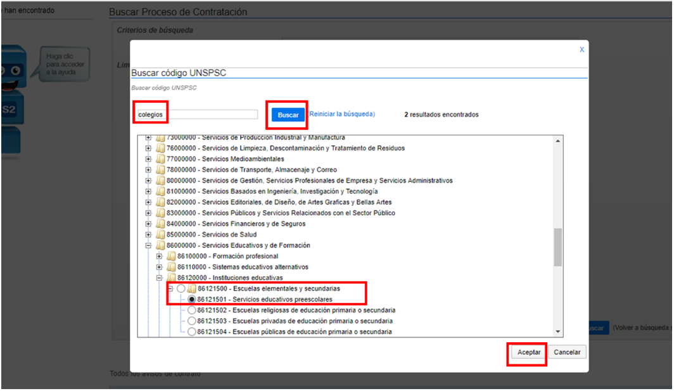
Task: Click '85000000 - Servicios de Salud' text
Action: 212,234
